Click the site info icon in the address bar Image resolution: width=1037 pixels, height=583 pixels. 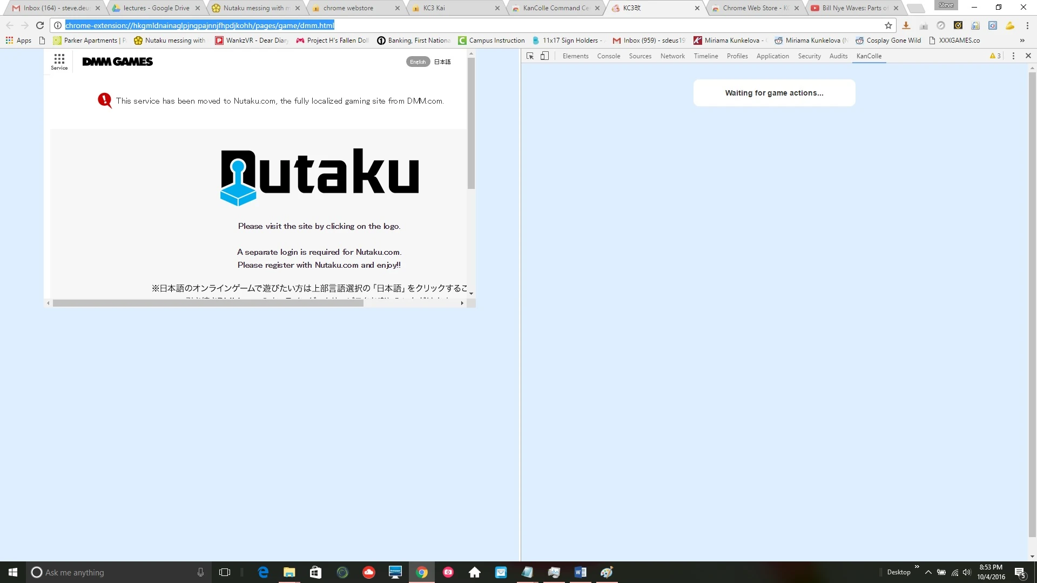tap(58, 25)
